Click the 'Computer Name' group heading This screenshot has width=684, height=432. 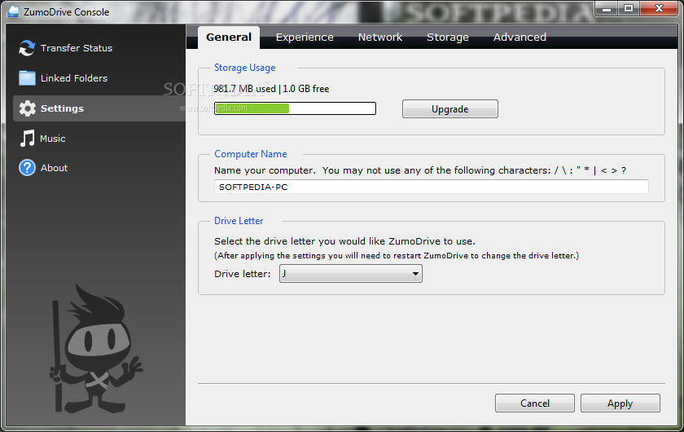coord(251,154)
